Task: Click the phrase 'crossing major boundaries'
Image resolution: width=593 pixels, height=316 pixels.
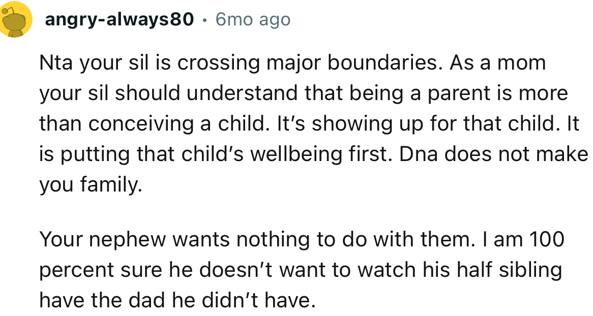Action: point(309,63)
